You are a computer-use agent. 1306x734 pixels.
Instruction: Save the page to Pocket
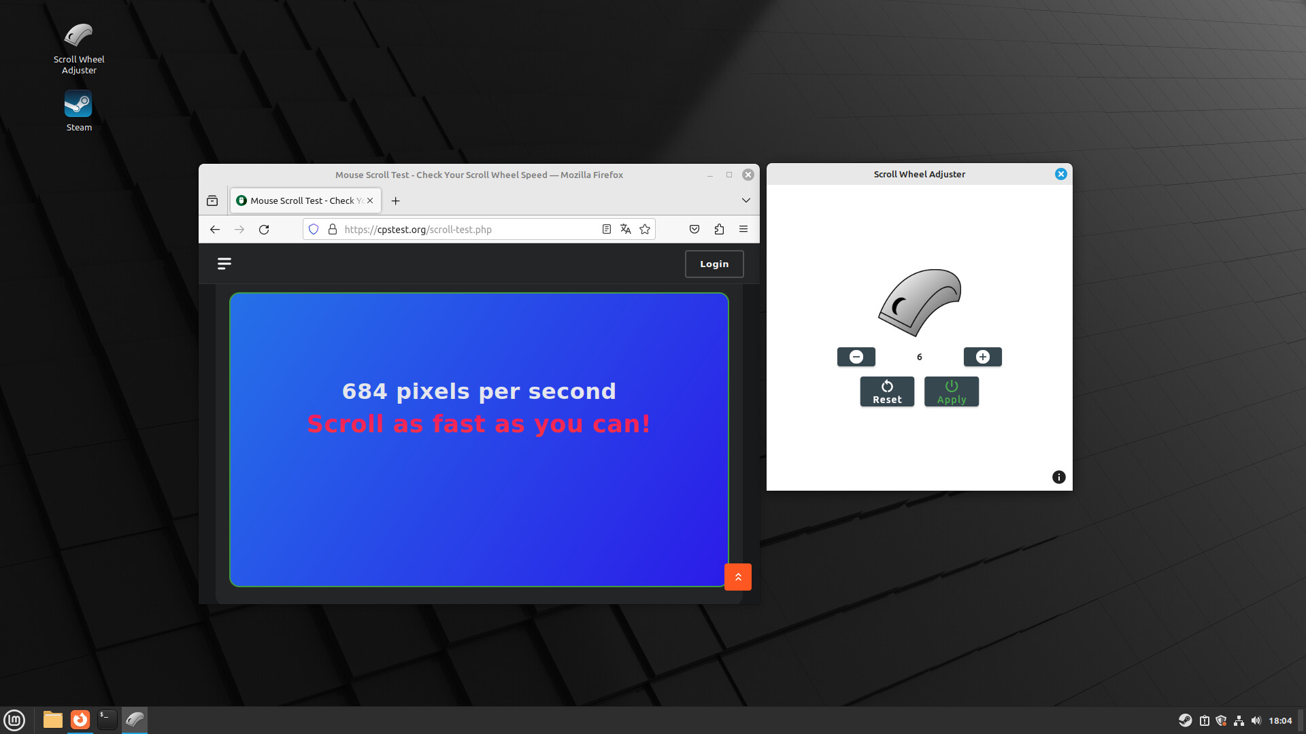point(694,229)
